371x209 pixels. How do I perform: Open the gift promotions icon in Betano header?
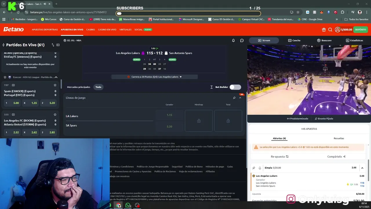click(x=324, y=30)
